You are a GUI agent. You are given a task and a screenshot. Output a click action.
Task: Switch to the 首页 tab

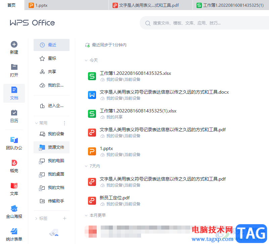[11, 5]
